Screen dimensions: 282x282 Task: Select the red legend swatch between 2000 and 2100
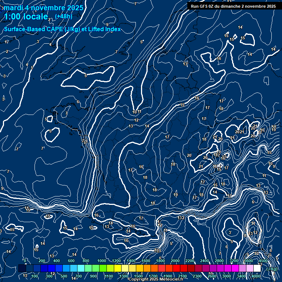click(176, 268)
